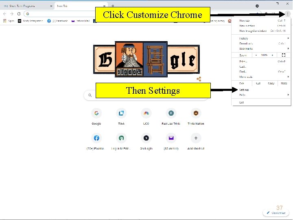Open the Facebook bookmark in bookmarks bar
The image size is (293, 220).
tap(57, 21)
